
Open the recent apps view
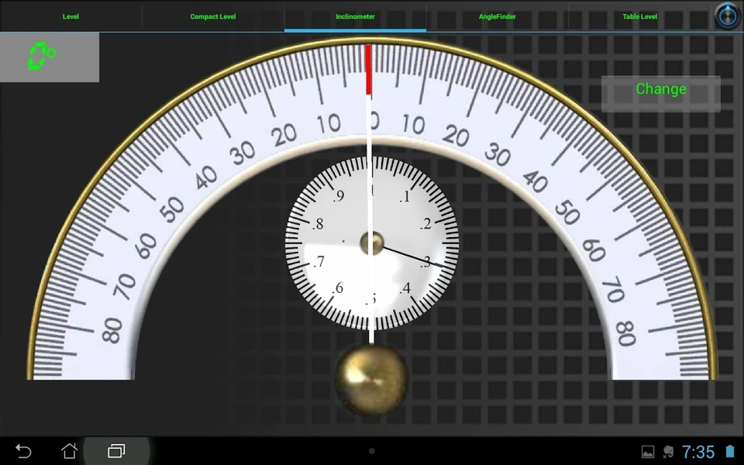(x=116, y=451)
